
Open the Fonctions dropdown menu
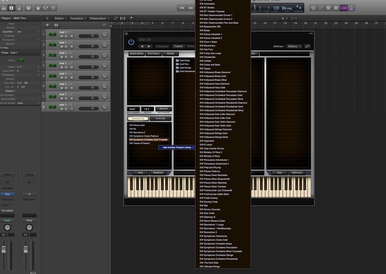(78, 18)
